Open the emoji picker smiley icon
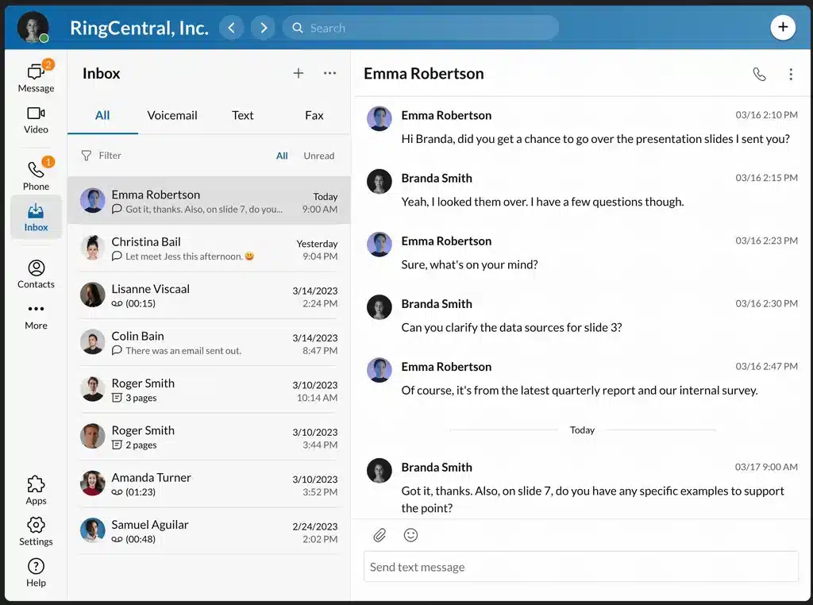 click(x=410, y=535)
